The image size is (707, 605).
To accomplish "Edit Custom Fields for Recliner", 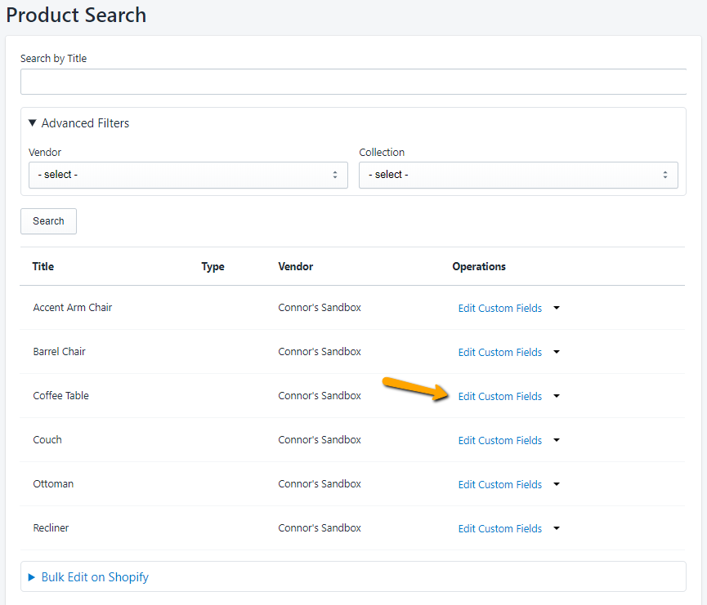I will pyautogui.click(x=499, y=529).
